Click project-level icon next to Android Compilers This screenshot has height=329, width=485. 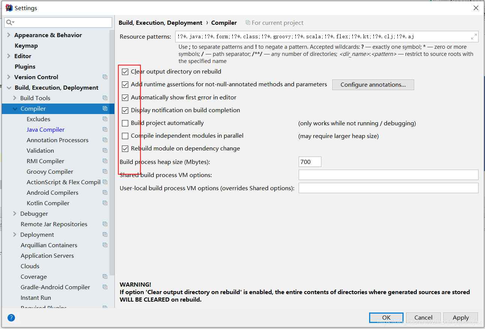click(105, 192)
